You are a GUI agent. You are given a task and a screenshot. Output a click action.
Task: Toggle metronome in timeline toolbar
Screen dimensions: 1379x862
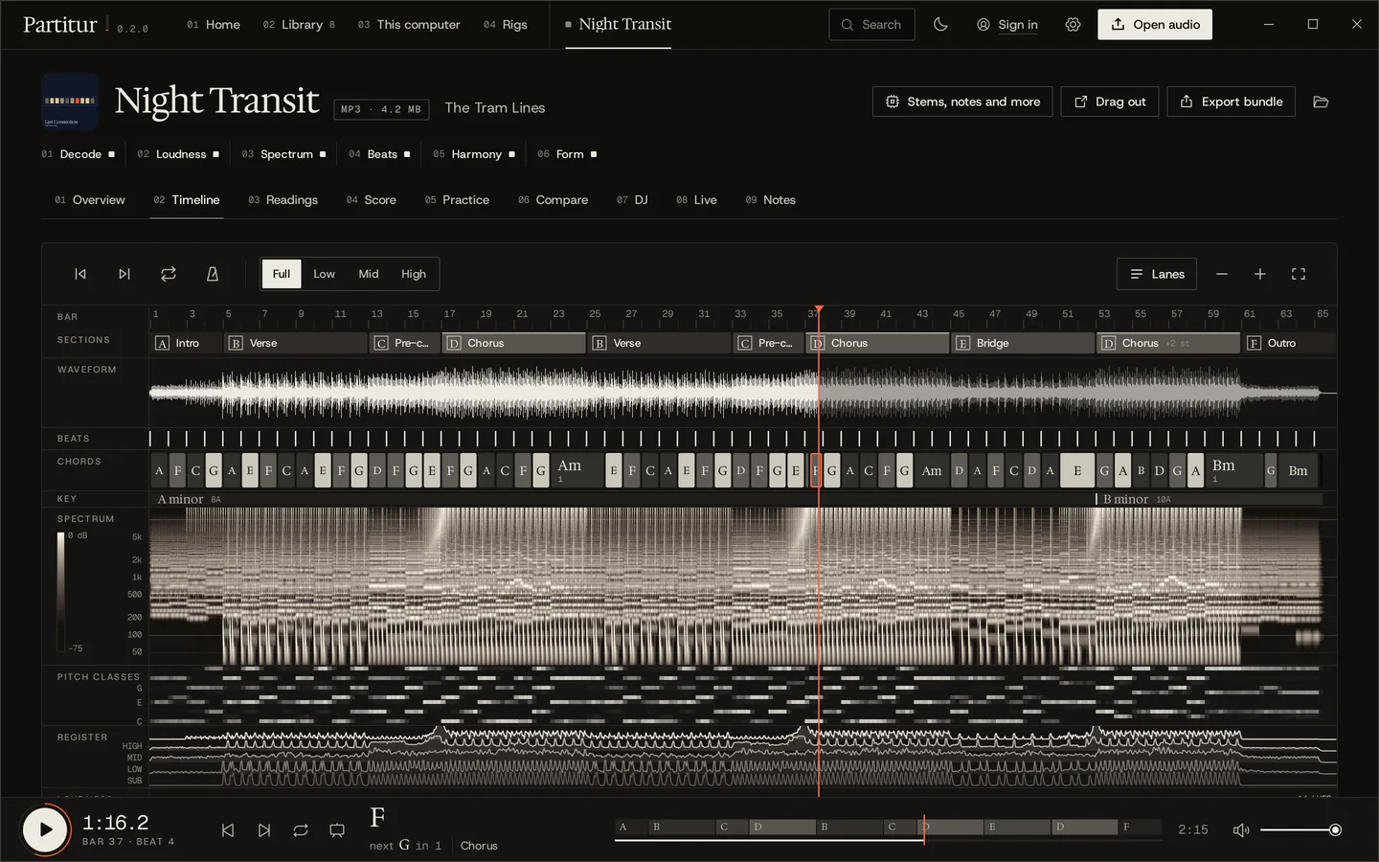point(213,274)
